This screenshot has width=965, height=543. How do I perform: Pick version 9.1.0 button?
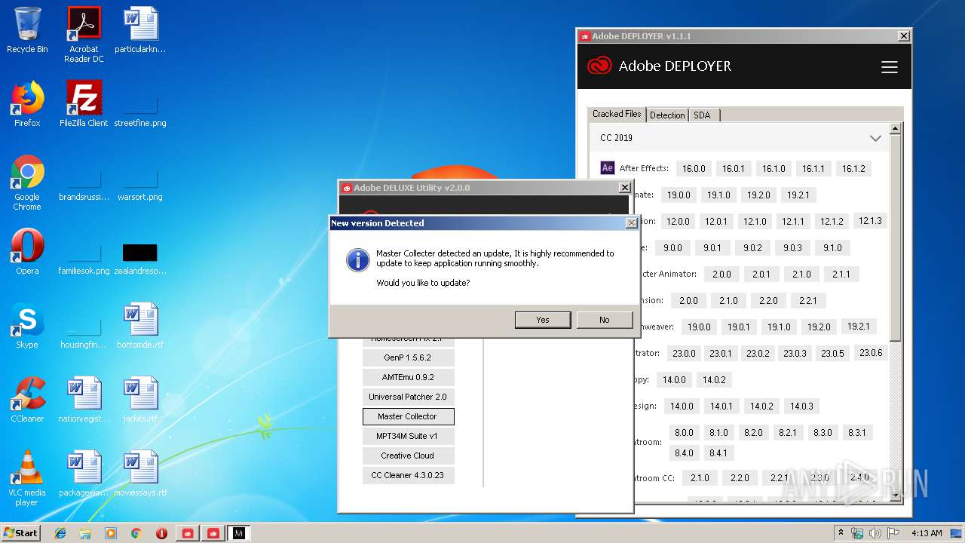point(832,247)
